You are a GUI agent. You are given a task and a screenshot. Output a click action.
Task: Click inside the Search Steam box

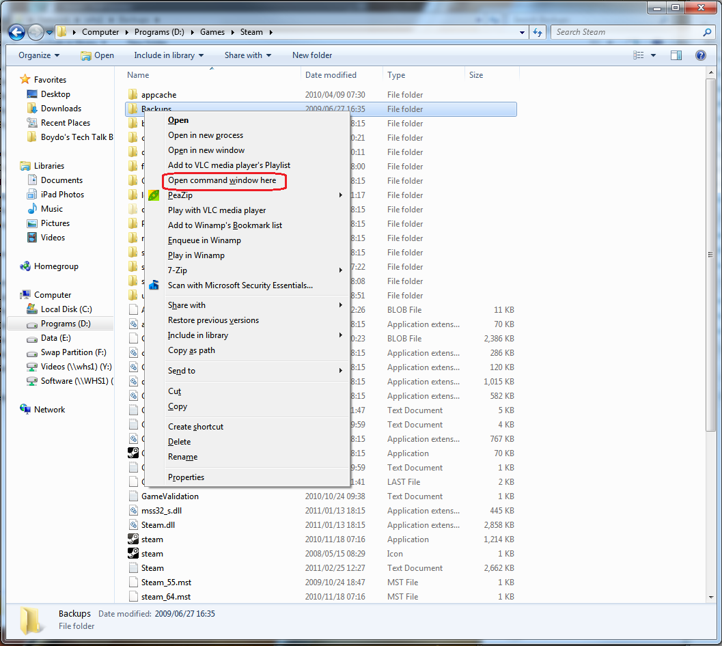615,31
